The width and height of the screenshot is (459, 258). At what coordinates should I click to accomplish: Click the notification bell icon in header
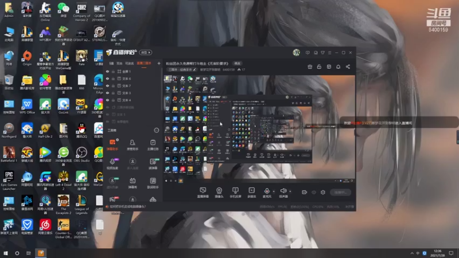338,67
